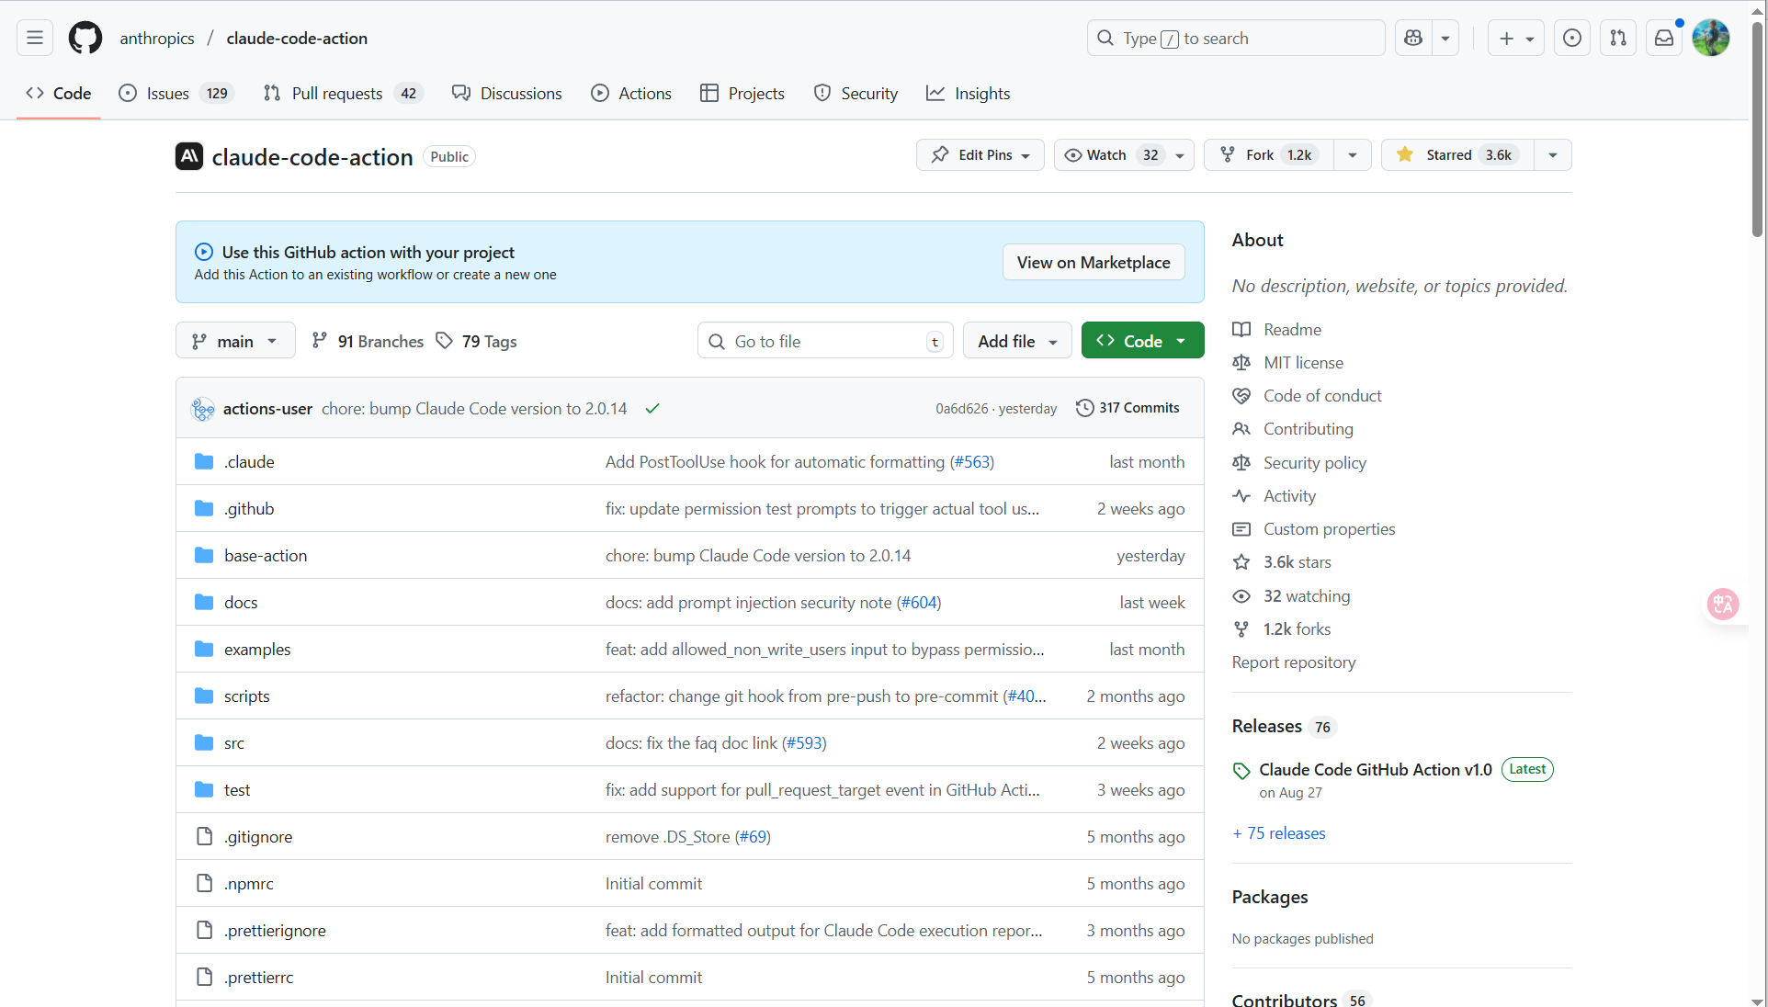
Task: Expand the Add file dropdown
Action: point(1016,341)
